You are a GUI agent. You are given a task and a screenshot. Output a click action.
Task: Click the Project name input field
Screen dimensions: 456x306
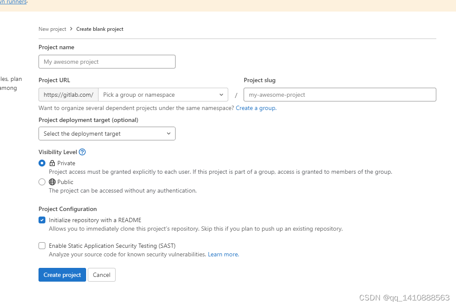tap(107, 62)
